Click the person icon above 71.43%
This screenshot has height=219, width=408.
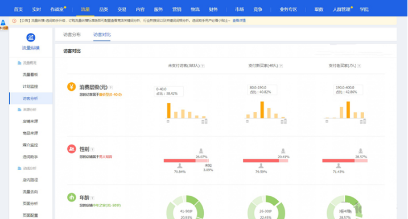338,166
